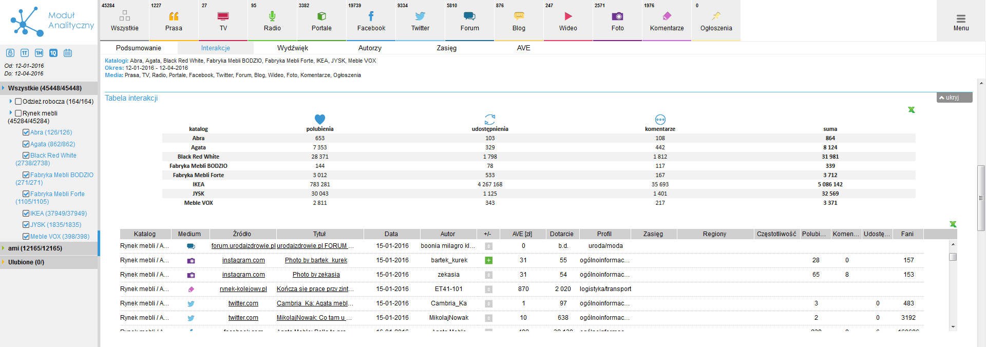Show Wszystkie media sources
Viewport: 986px width, 347px height.
(x=124, y=21)
